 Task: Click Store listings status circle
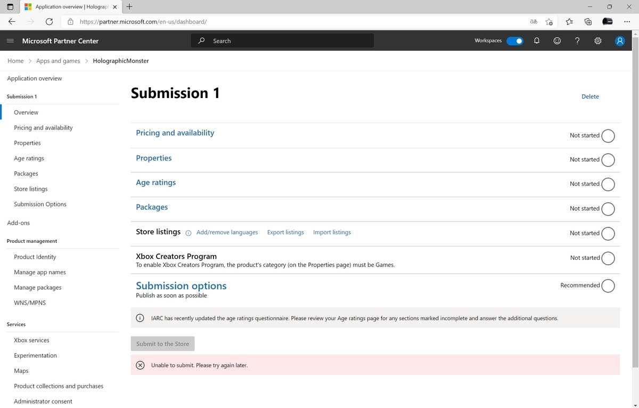pyautogui.click(x=608, y=233)
